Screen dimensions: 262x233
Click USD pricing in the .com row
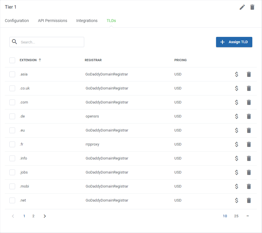(x=178, y=102)
